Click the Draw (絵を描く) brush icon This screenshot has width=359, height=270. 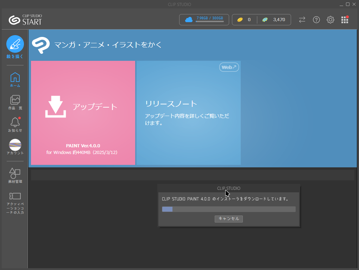15,44
